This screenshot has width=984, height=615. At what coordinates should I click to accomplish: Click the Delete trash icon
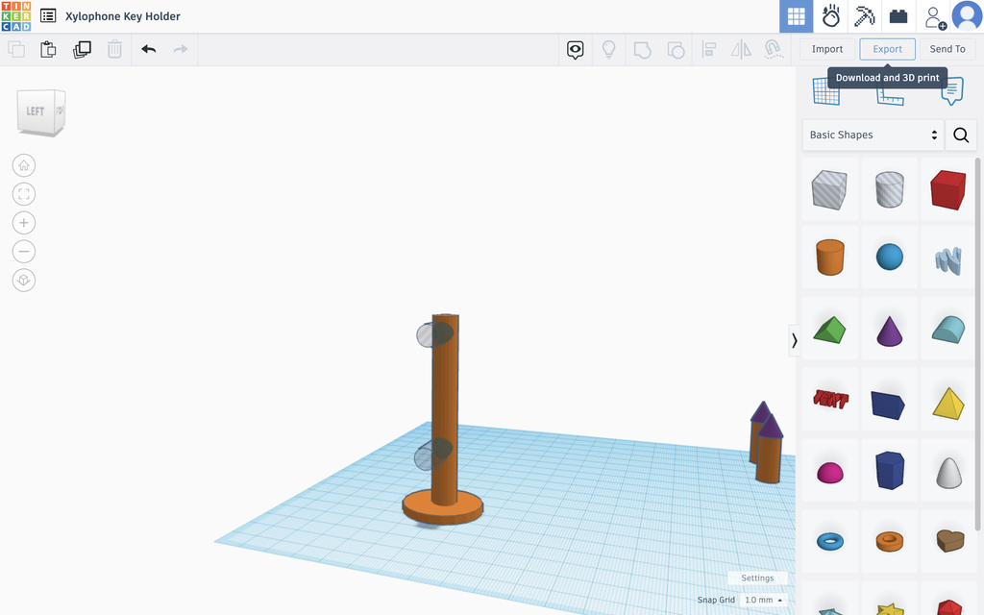[x=114, y=49]
